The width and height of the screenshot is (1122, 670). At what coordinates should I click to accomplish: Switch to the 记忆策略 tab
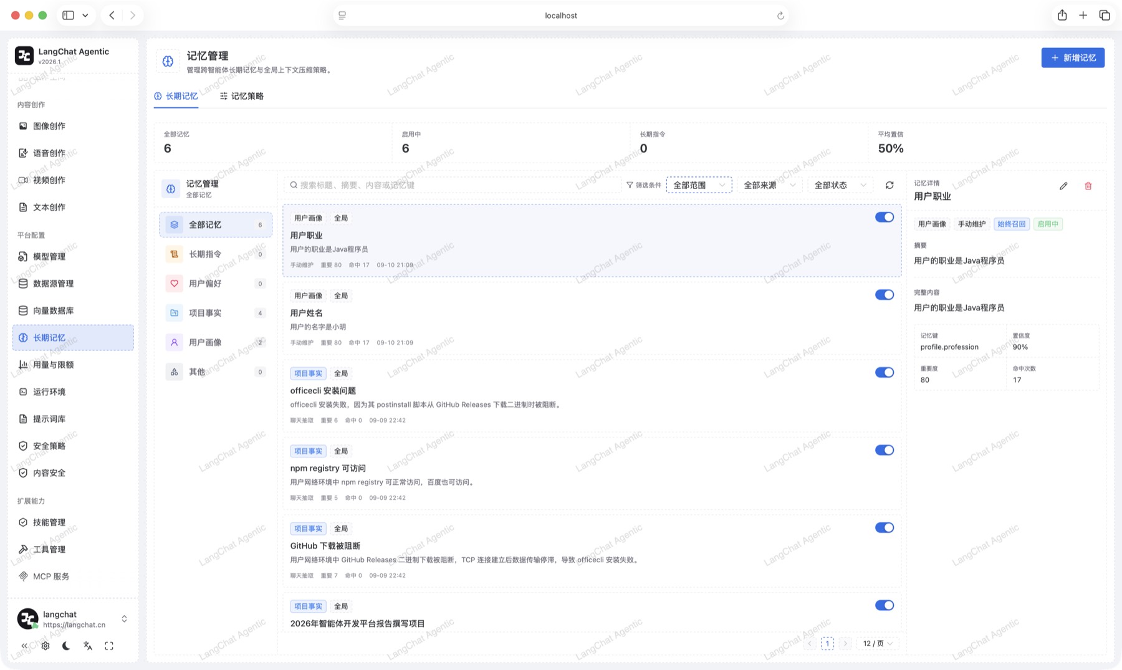242,96
